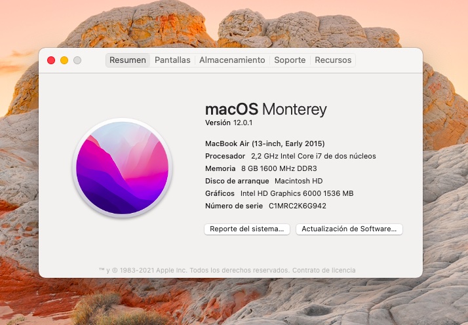Select the Almacenamiento tab
Screen dimensions: 468x325
232,60
